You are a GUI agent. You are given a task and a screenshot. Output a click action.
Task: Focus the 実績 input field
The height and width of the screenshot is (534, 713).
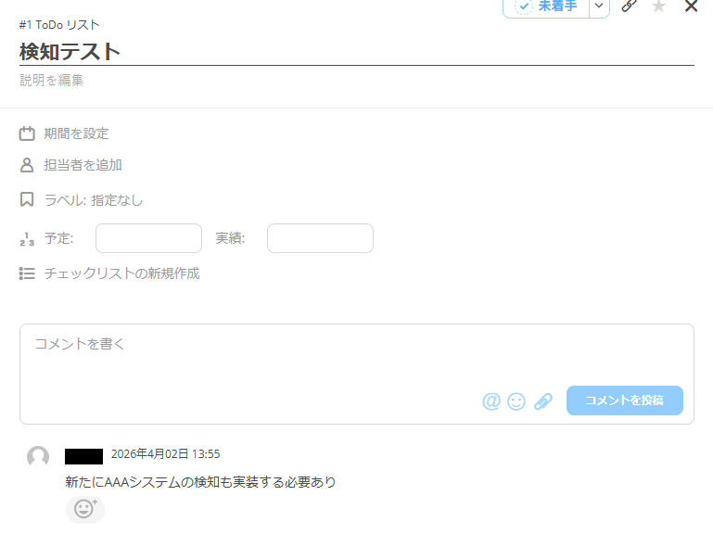coord(320,238)
